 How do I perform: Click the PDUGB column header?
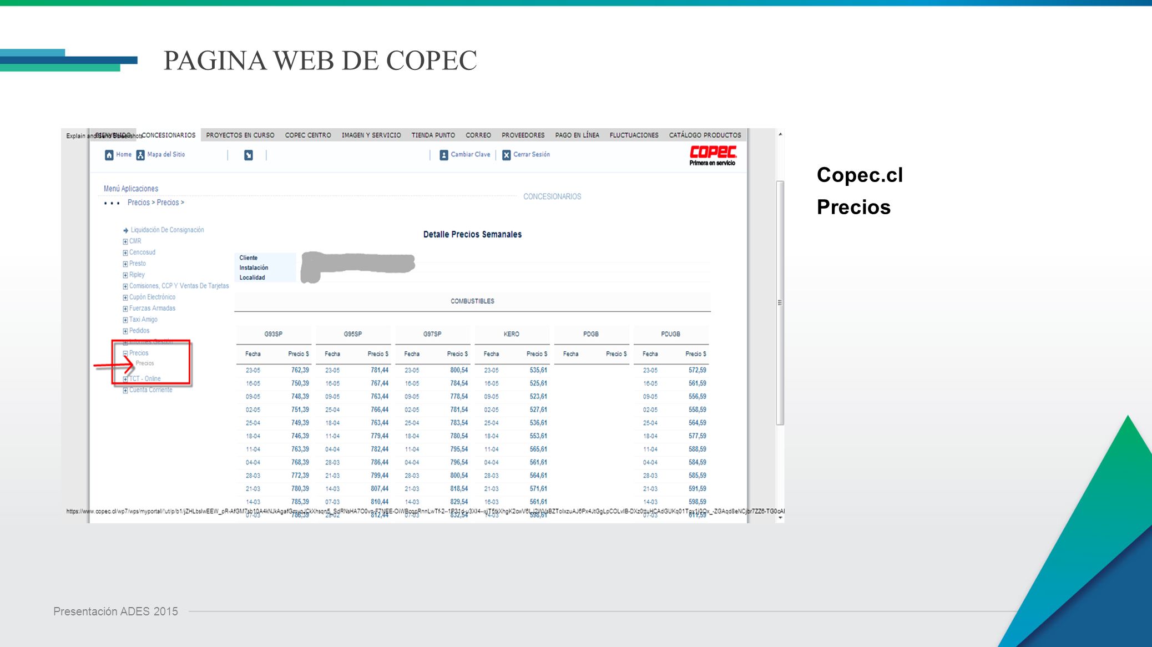click(x=670, y=334)
